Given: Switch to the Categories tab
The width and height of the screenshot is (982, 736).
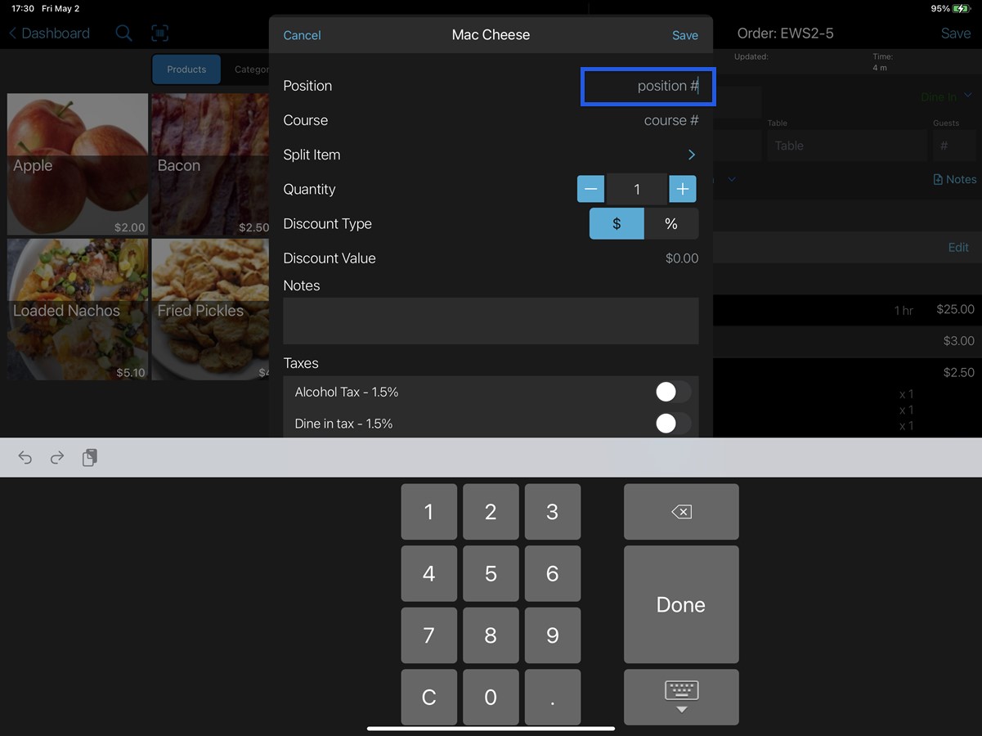Looking at the screenshot, I should [x=250, y=70].
